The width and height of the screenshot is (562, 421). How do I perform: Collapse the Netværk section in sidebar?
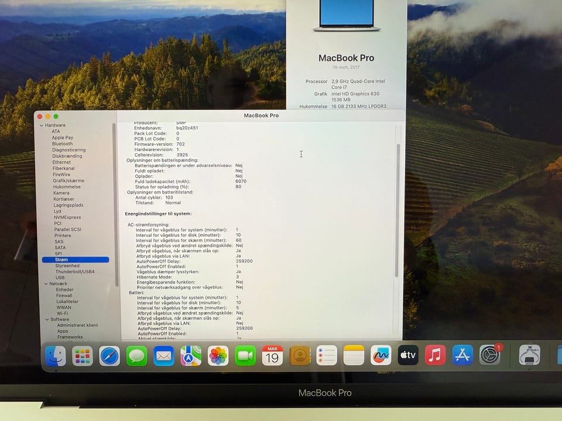[46, 284]
